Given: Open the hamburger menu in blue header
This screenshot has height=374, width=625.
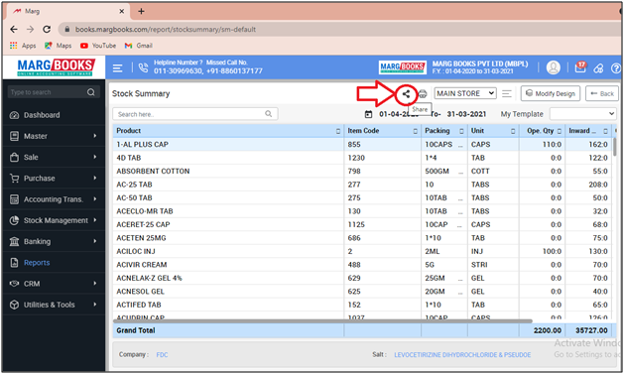Looking at the screenshot, I should [118, 68].
